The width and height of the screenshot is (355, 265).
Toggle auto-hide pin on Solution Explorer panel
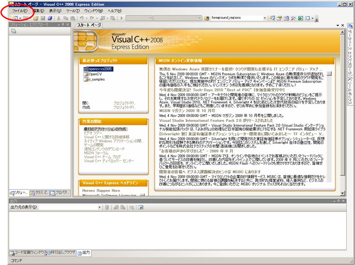63,25
